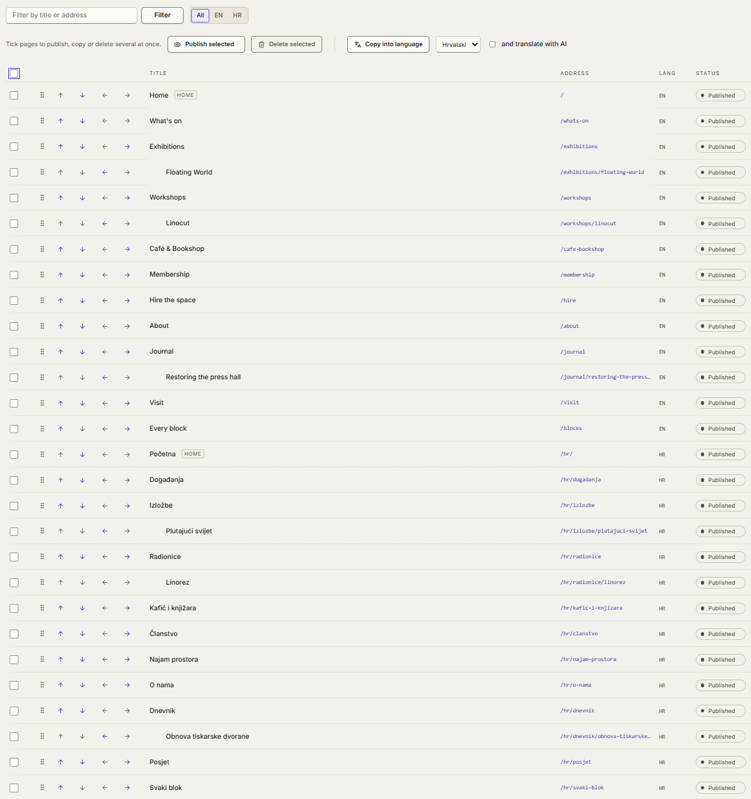
Task: Enable 'and translate with AI' option
Action: 492,44
